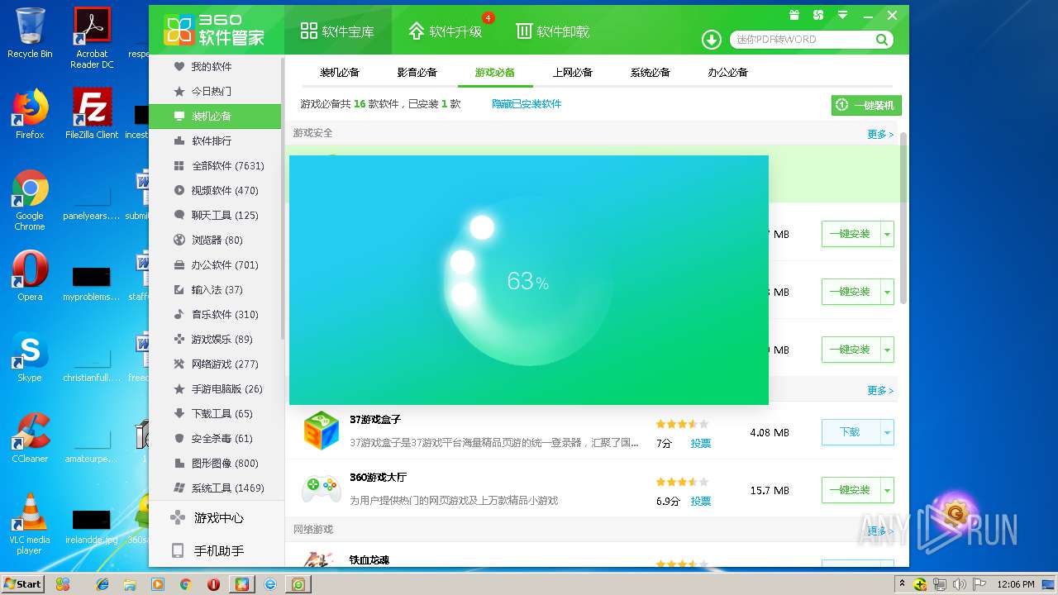Click the 360游戏大厅 title text
Image resolution: width=1058 pixels, height=595 pixels.
[378, 478]
